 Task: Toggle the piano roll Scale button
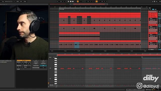tap(54, 57)
